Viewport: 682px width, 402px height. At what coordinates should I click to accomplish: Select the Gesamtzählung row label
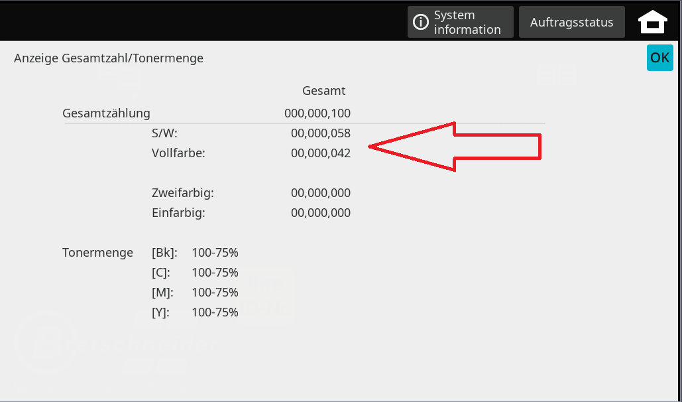pyautogui.click(x=106, y=113)
